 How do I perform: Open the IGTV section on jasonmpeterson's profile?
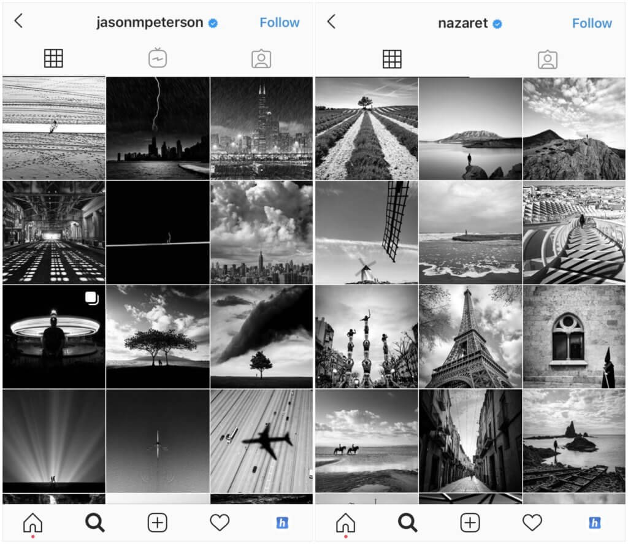[x=158, y=58]
